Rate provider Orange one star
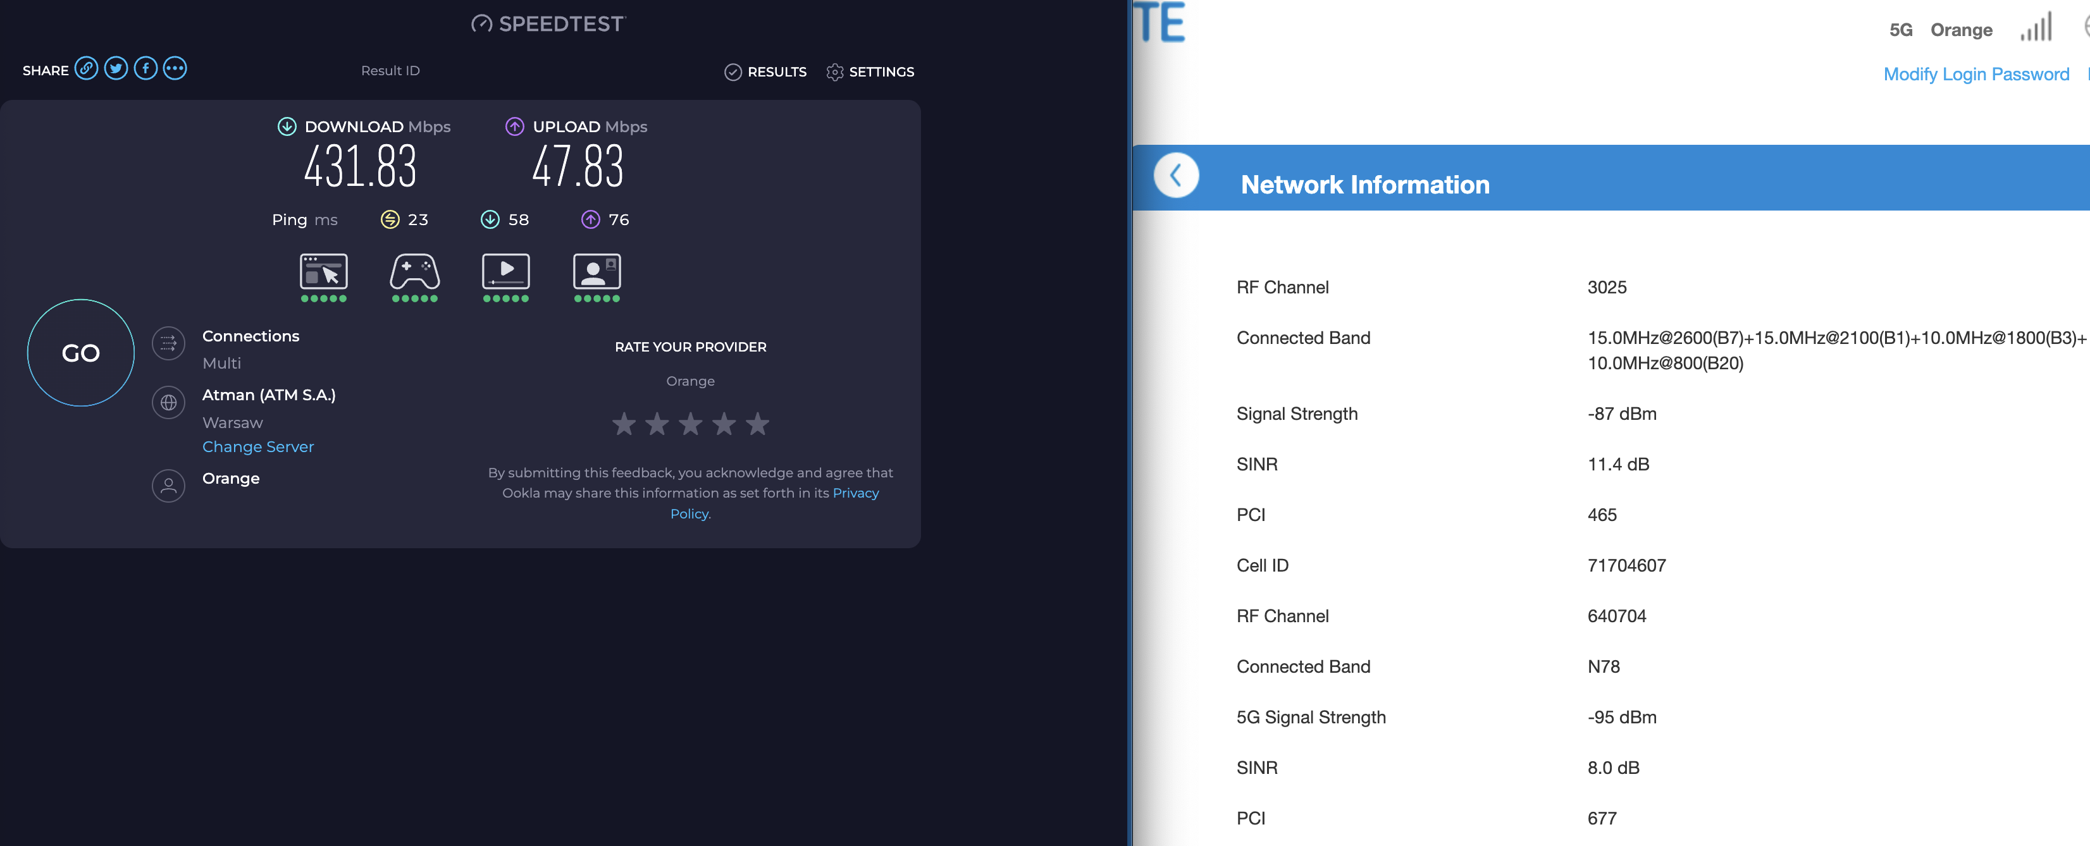2090x846 pixels. pyautogui.click(x=624, y=424)
